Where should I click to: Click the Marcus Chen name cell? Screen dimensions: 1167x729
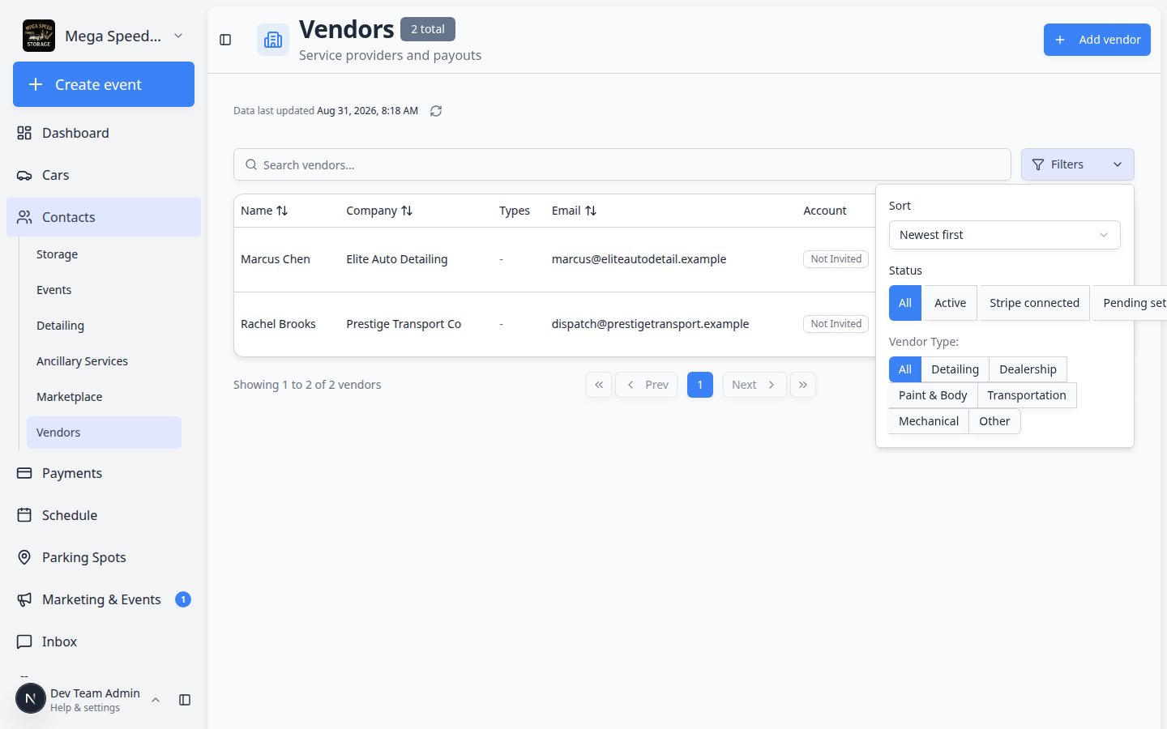pyautogui.click(x=276, y=259)
